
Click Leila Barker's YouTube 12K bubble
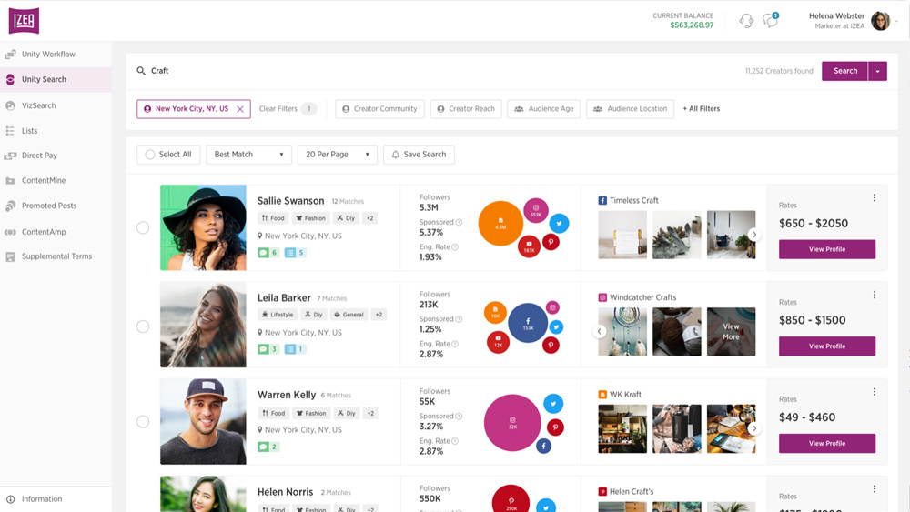coord(498,342)
